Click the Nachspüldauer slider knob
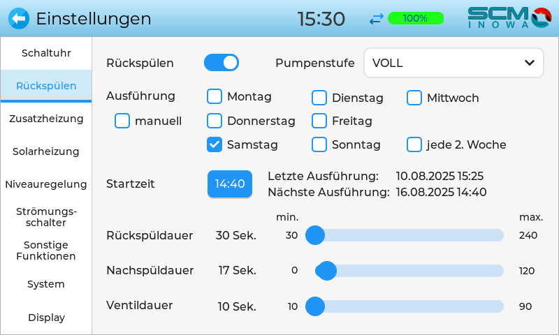Screen dimensions: 559x335 point(326,270)
